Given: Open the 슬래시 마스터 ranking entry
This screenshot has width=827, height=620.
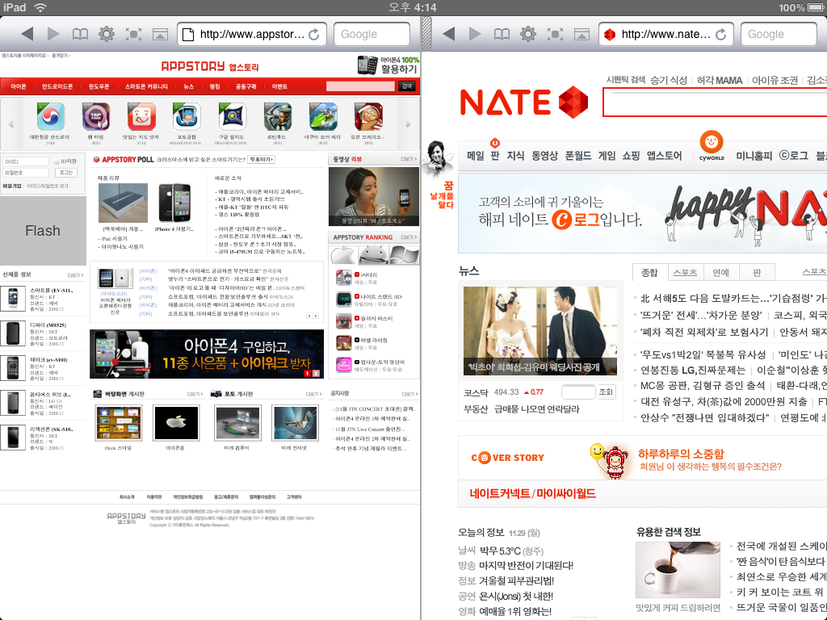Looking at the screenshot, I should tap(373, 321).
